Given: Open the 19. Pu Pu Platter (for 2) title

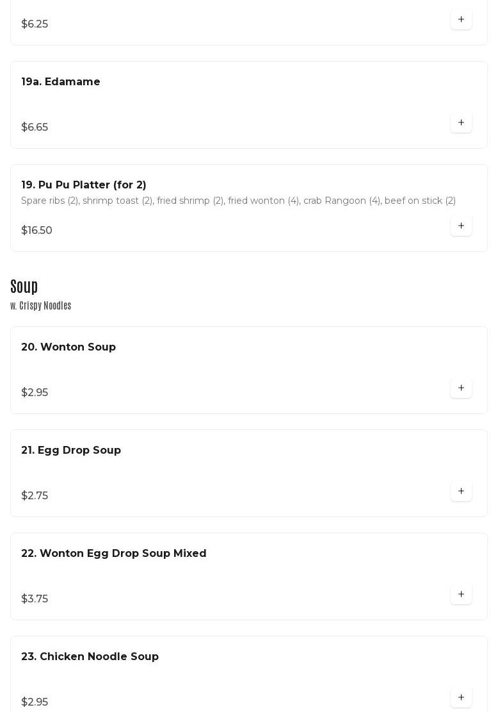Looking at the screenshot, I should pyautogui.click(x=84, y=185).
